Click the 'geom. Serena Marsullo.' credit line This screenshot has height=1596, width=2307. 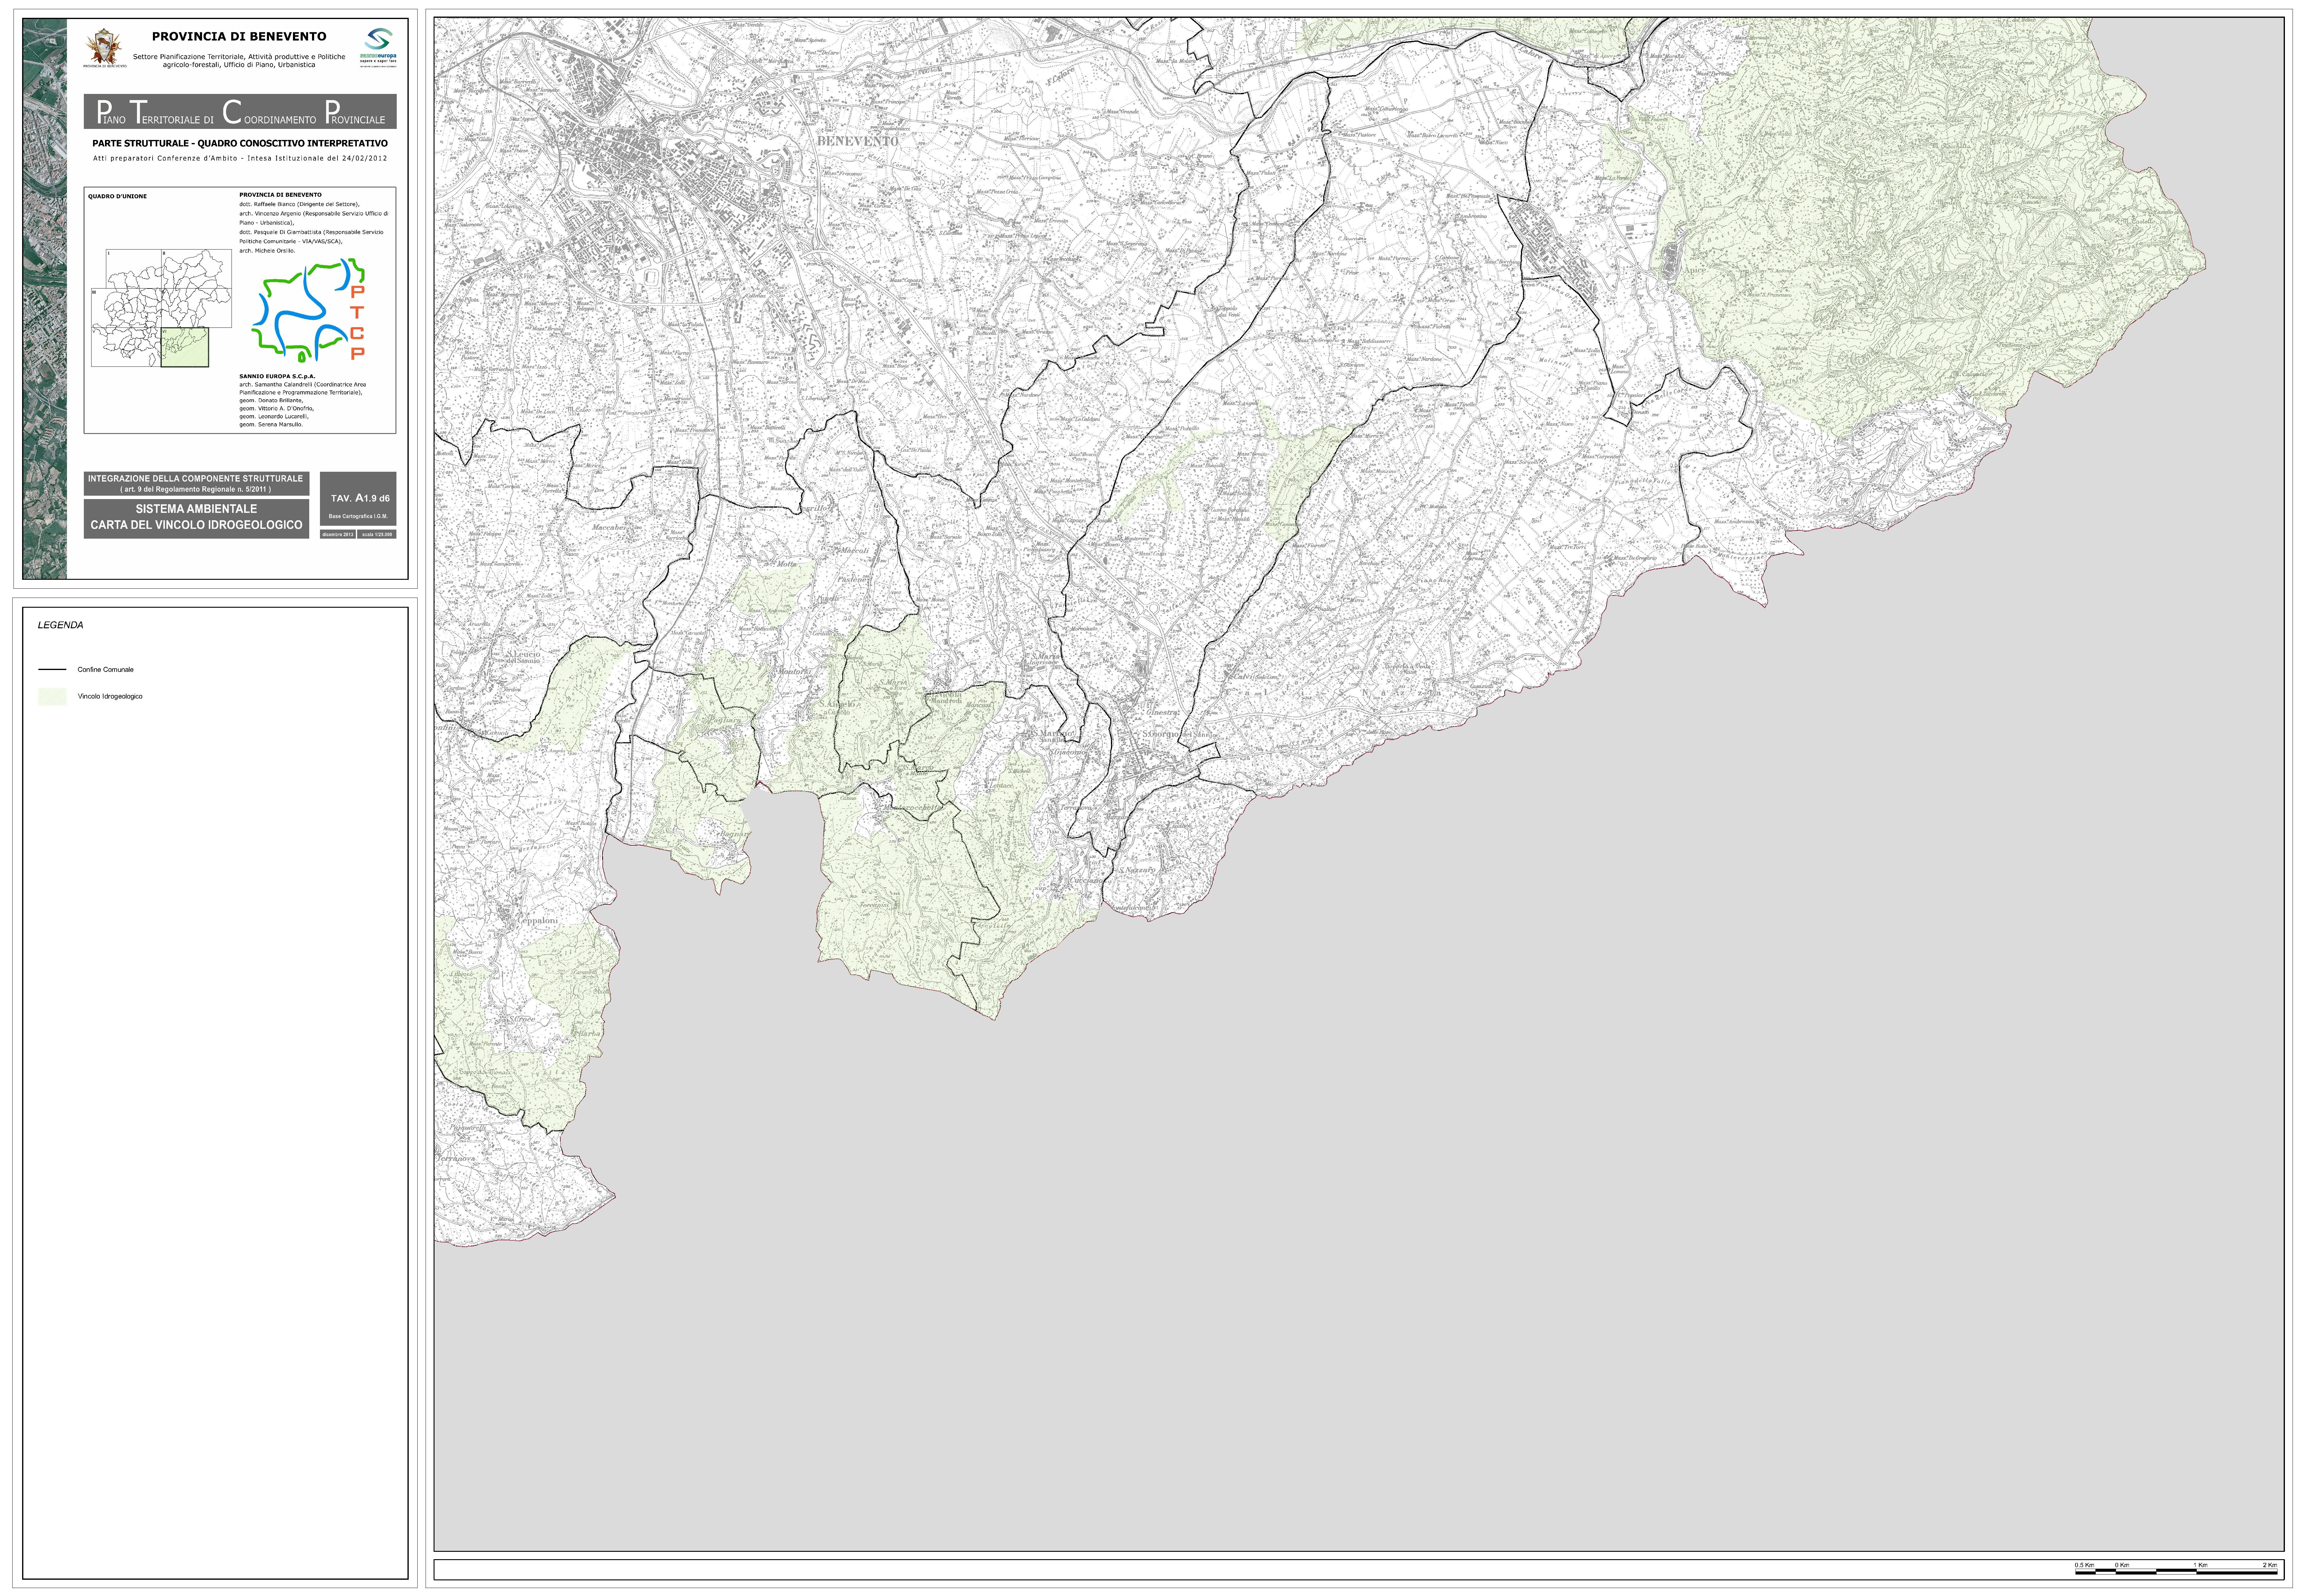pos(271,425)
